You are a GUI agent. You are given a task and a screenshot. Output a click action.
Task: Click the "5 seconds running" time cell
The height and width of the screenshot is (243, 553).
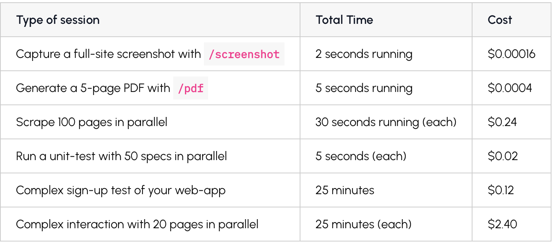[x=364, y=88]
